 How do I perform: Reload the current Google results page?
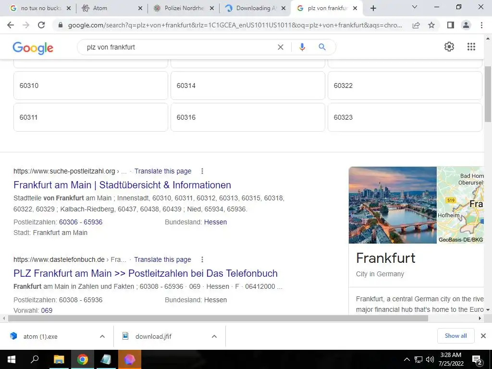[x=41, y=25]
